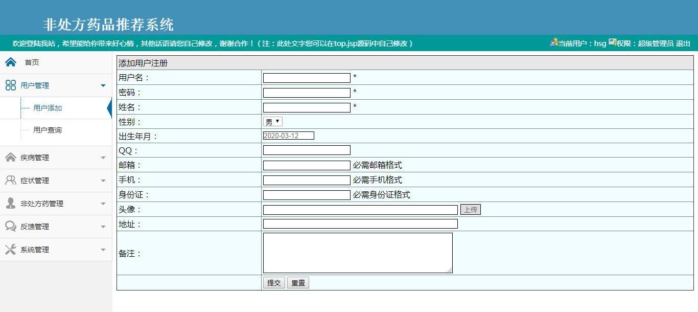Image resolution: width=698 pixels, height=312 pixels.
Task: Expand the 症状管理 menu arrow
Action: click(x=103, y=181)
